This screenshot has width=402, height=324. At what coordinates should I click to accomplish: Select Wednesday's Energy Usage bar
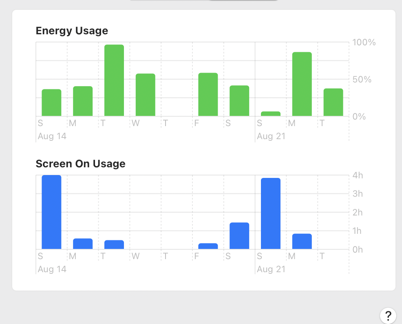pos(145,94)
